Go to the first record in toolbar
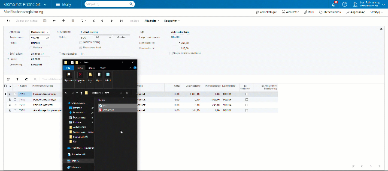This screenshot has width=388, height=171. [92, 21]
